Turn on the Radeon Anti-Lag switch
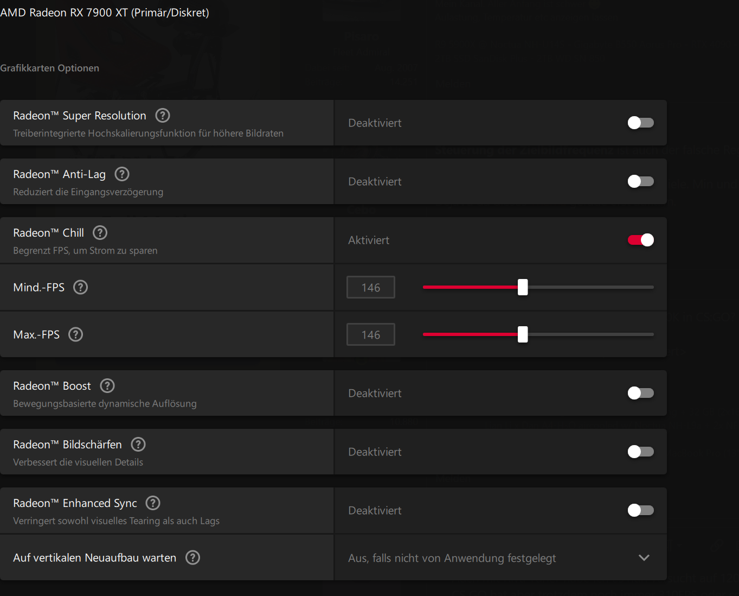Viewport: 739px width, 596px height. (x=640, y=181)
